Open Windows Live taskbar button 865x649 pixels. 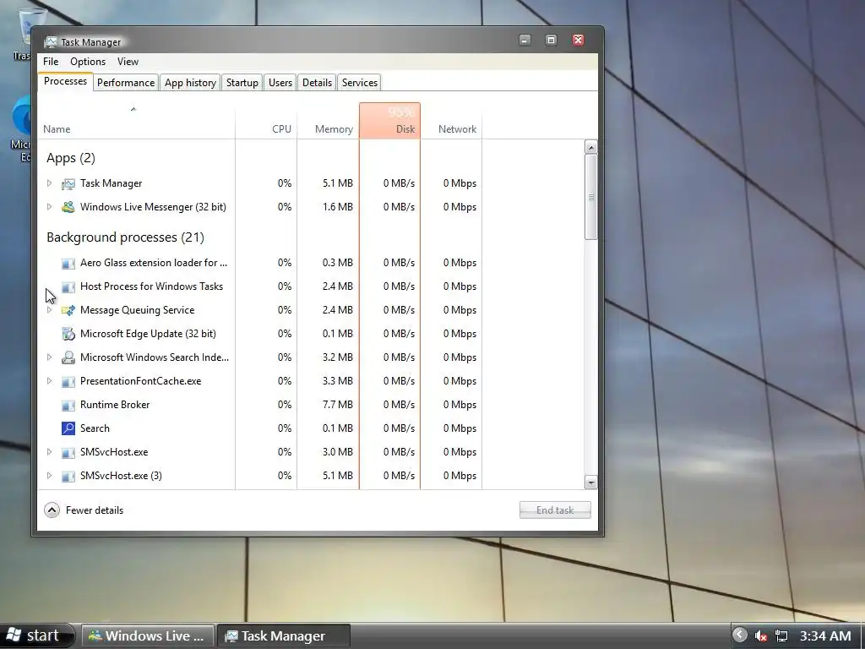click(147, 635)
